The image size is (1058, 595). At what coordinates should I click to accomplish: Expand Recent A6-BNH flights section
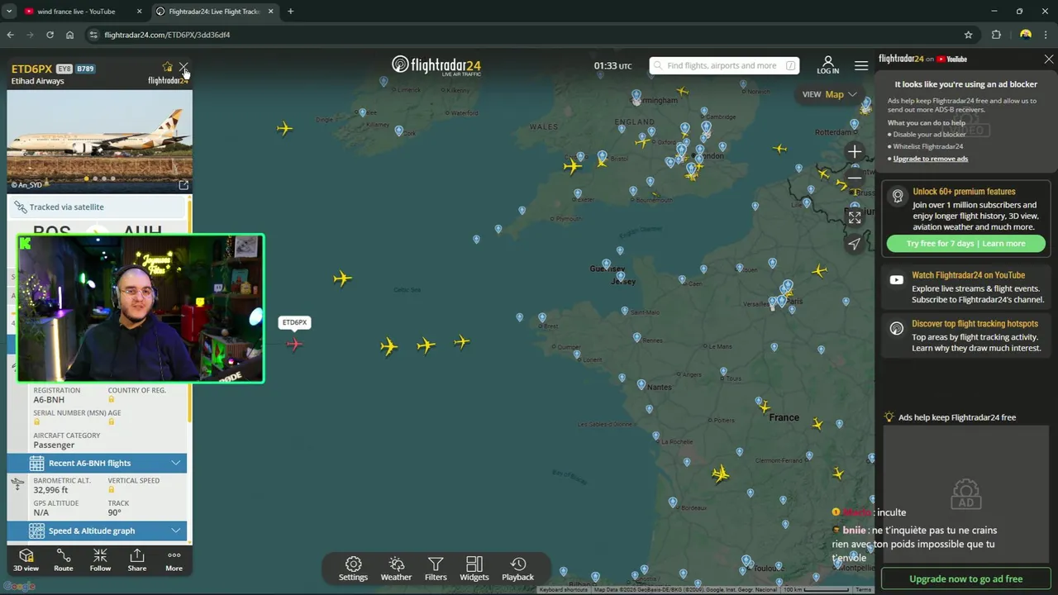(97, 464)
